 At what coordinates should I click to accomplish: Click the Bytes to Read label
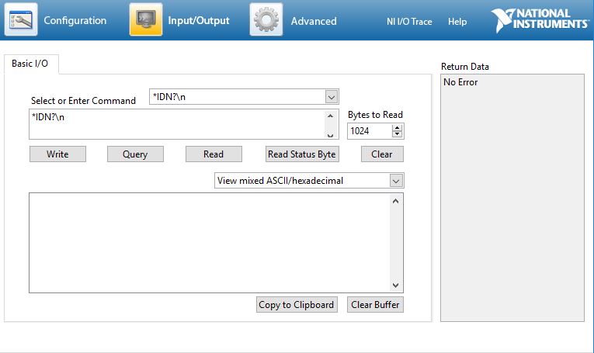coord(375,115)
